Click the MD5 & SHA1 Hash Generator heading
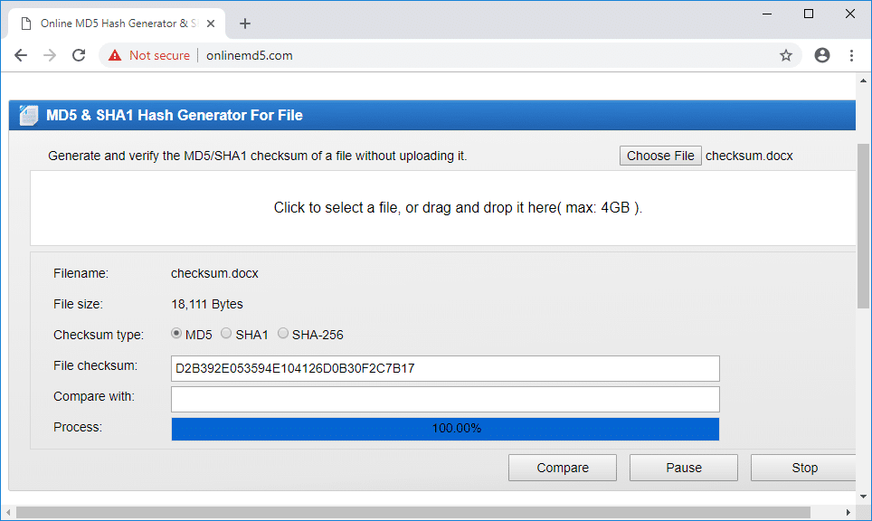Screen dimensions: 872x521 pyautogui.click(x=174, y=115)
